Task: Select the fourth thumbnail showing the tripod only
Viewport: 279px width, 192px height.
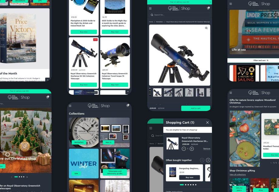Action: [189, 92]
